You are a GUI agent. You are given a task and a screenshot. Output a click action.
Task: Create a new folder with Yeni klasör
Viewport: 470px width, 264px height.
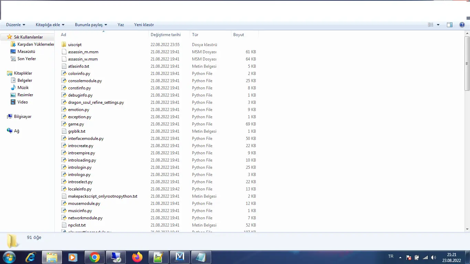[x=144, y=24]
